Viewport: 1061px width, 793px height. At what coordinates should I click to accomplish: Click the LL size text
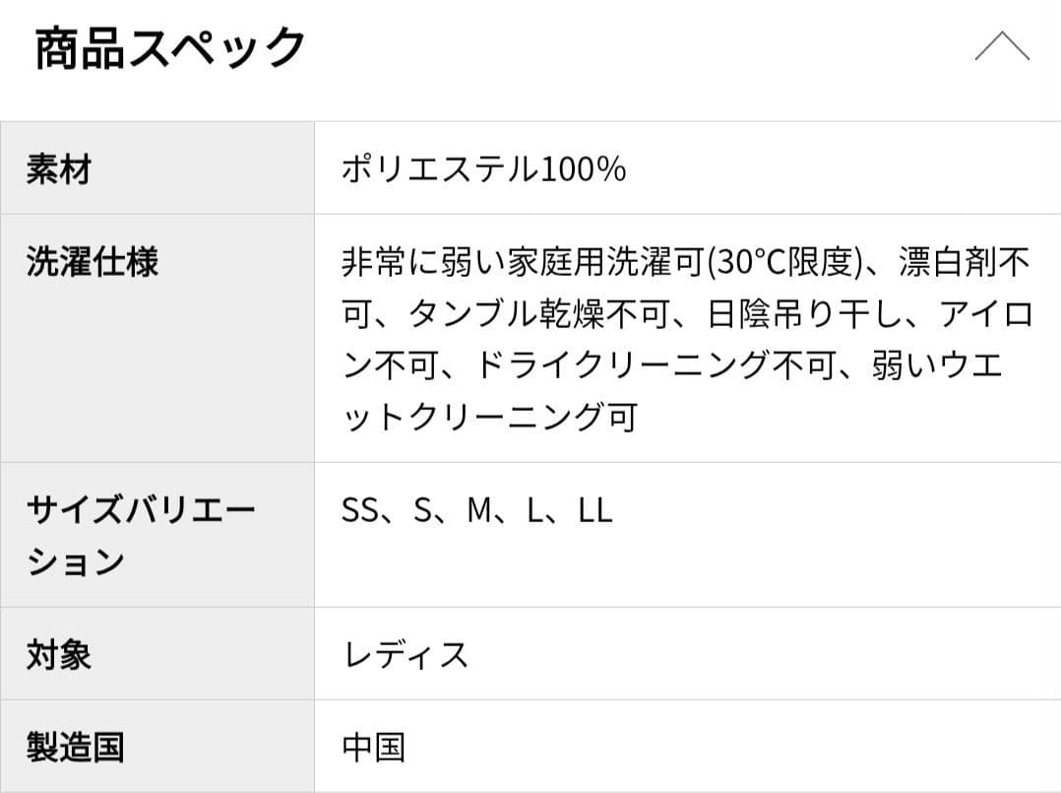[x=594, y=510]
